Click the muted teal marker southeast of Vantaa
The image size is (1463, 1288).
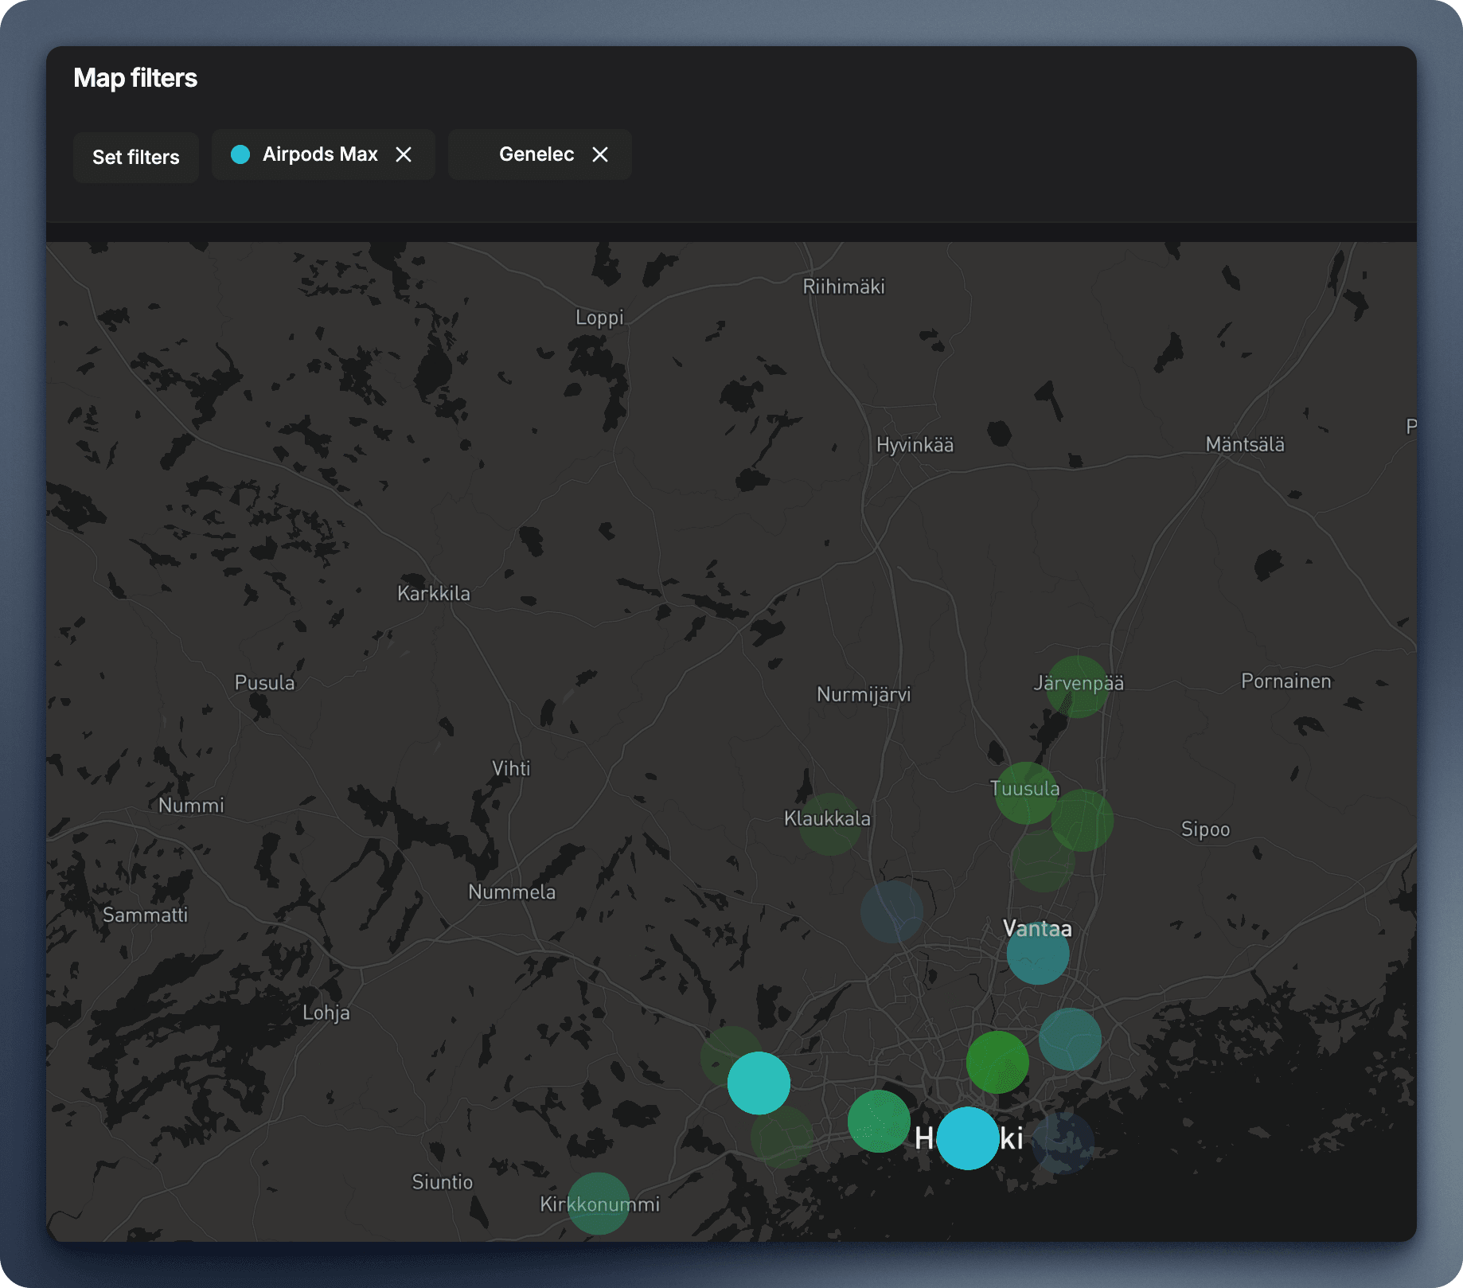point(1070,1039)
